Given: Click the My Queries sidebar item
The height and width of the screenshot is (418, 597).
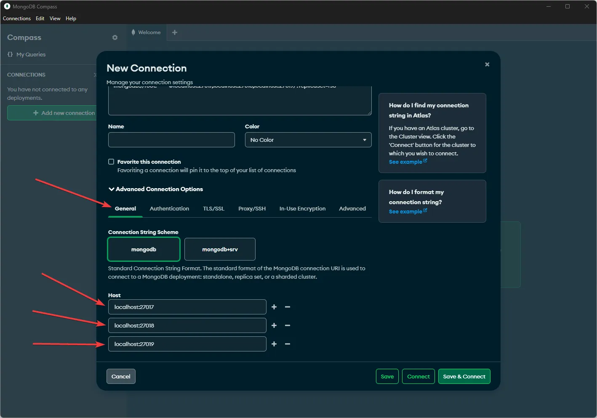Looking at the screenshot, I should [30, 54].
